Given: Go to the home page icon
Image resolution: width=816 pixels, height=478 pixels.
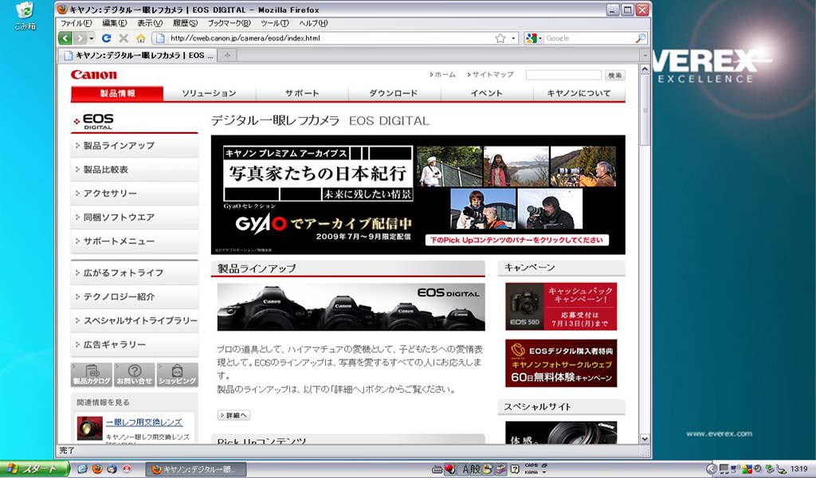Looking at the screenshot, I should (x=140, y=38).
